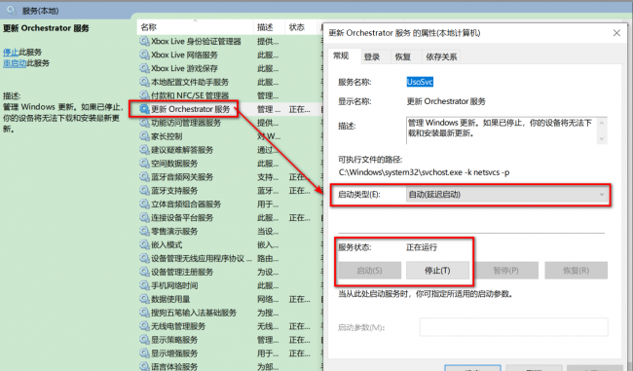Click the description box scroll-down arrow
Viewport: 633px width, 371px height.
point(602,138)
